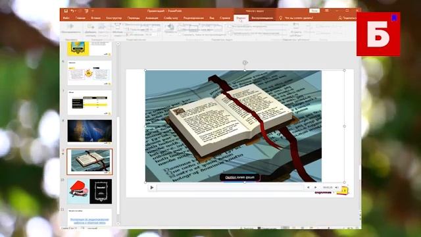This screenshot has width=421, height=237.
Task: Open the Воспроизведение ribbon tab
Action: [262, 18]
